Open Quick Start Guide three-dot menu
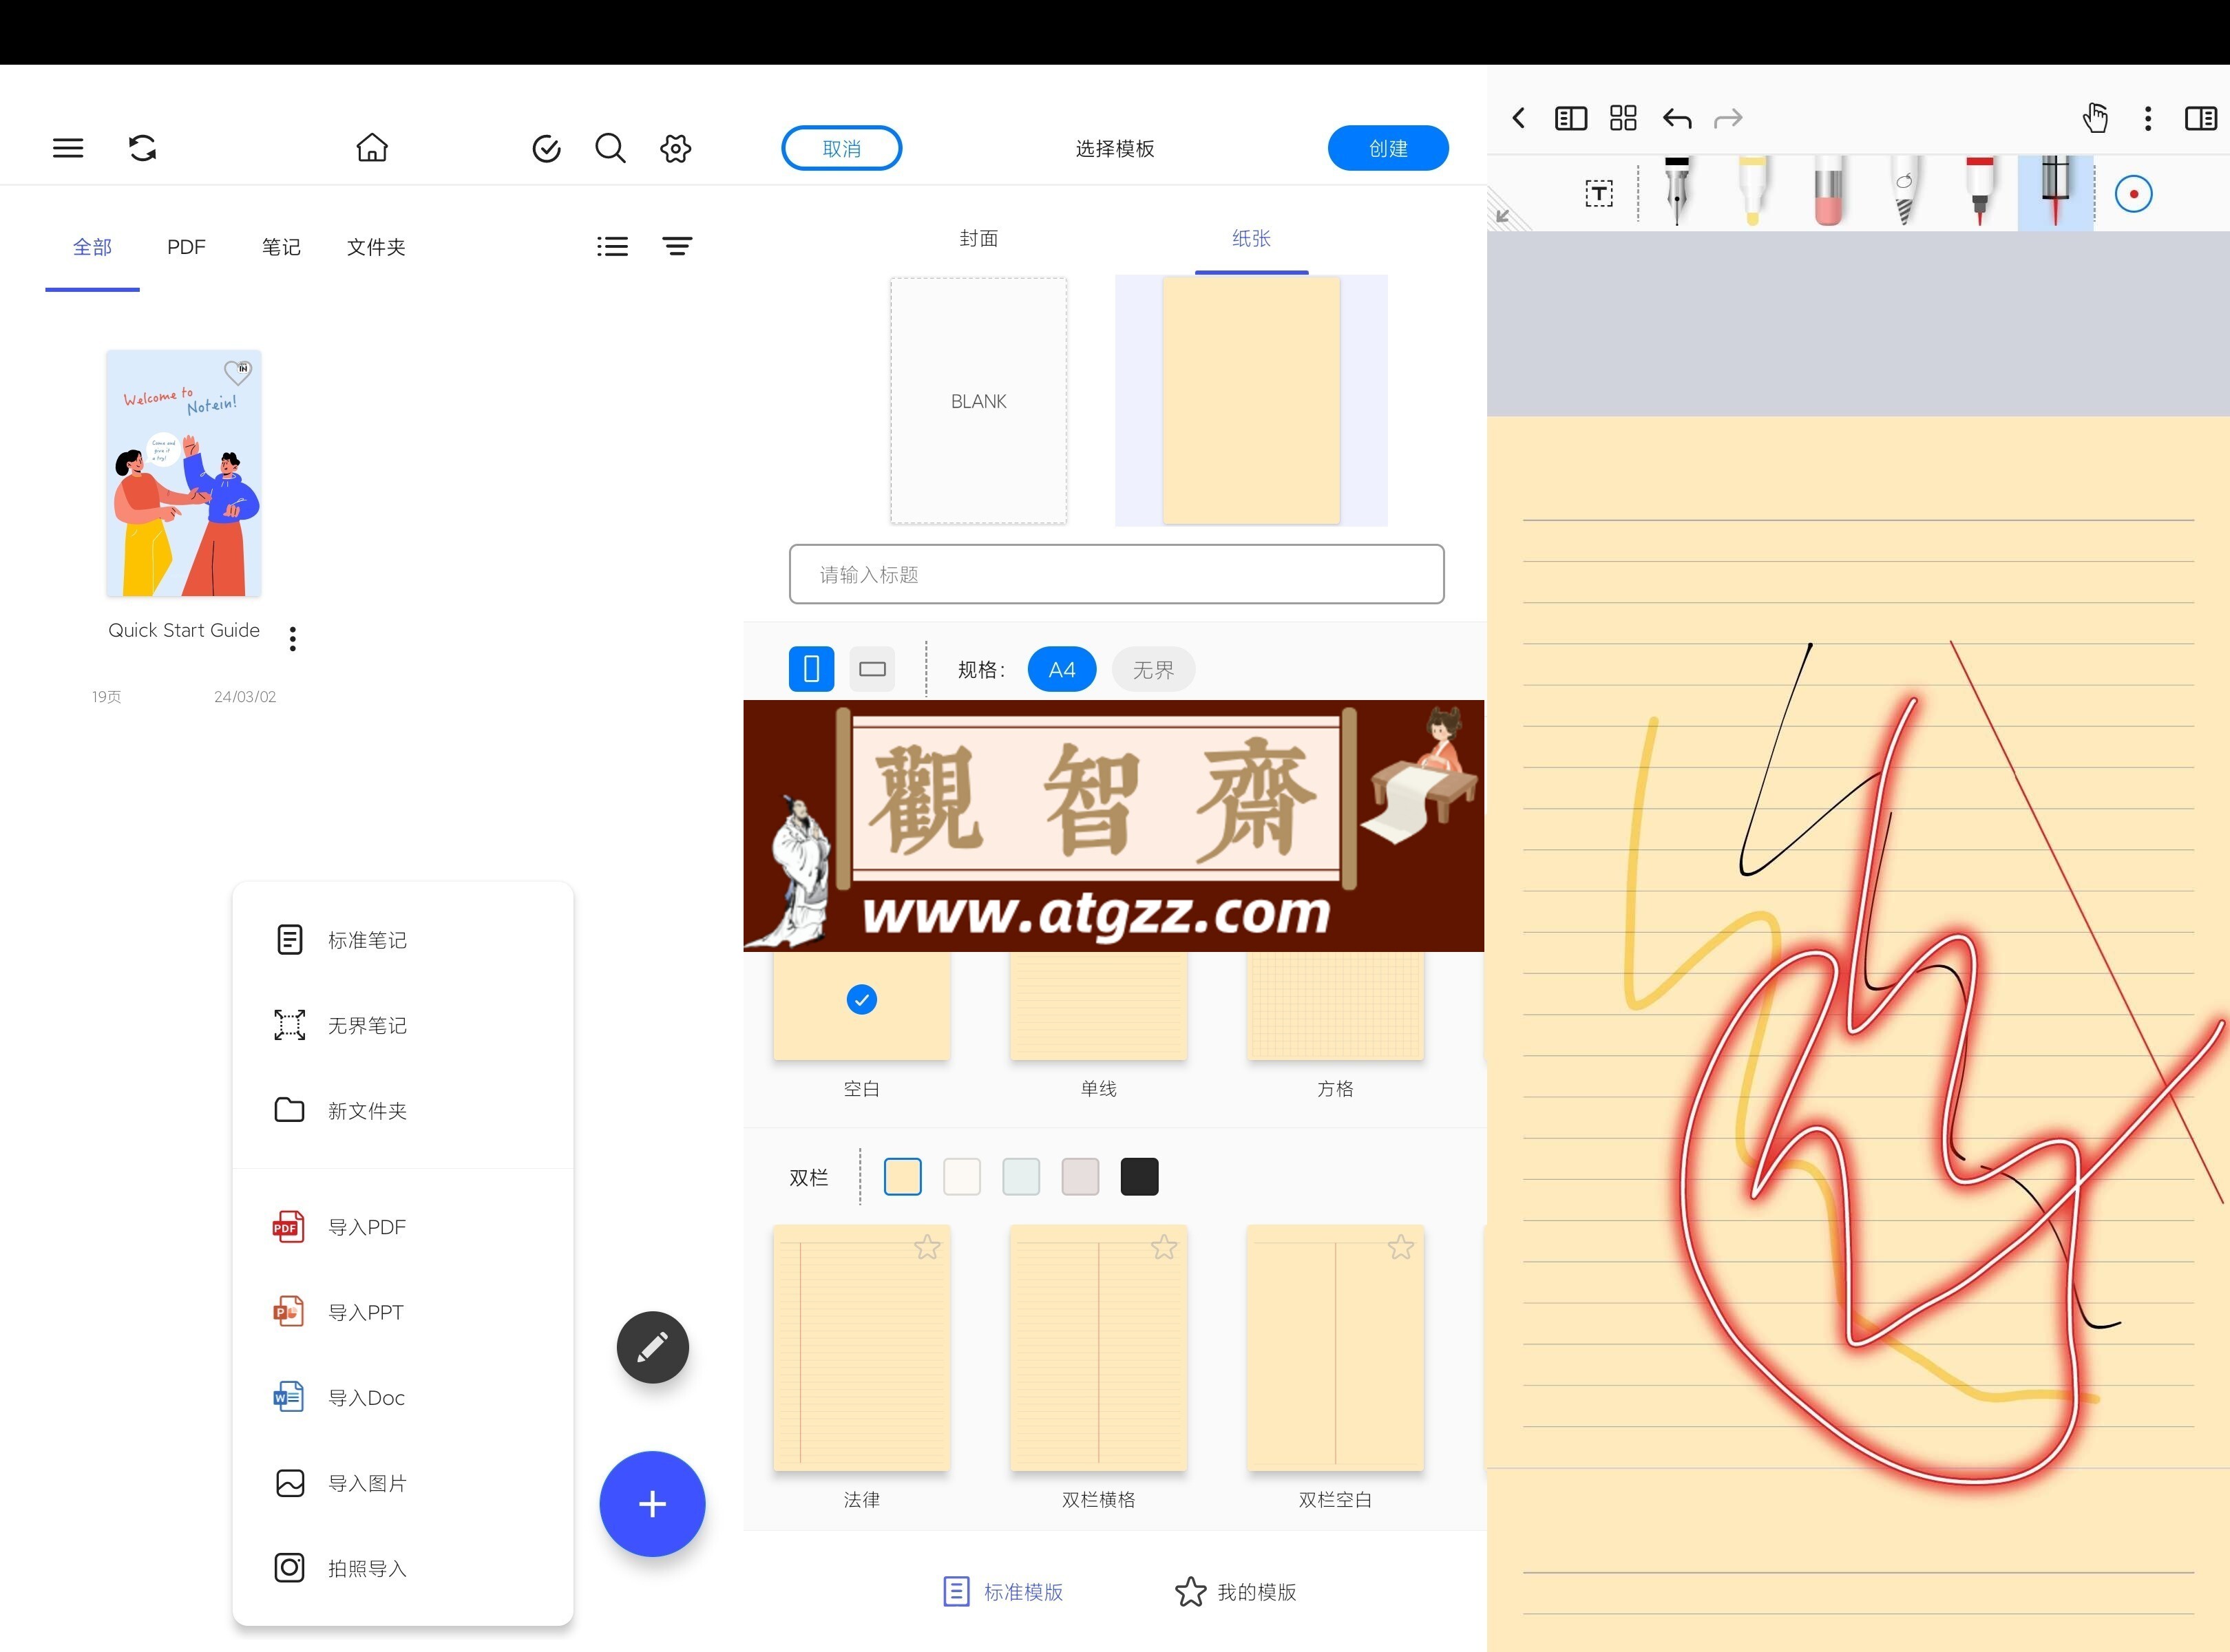The width and height of the screenshot is (2230, 1652). coord(292,639)
